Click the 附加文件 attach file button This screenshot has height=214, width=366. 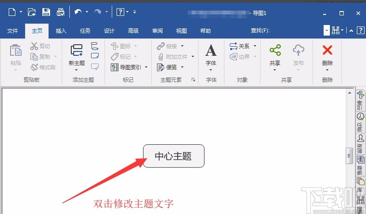click(x=173, y=57)
